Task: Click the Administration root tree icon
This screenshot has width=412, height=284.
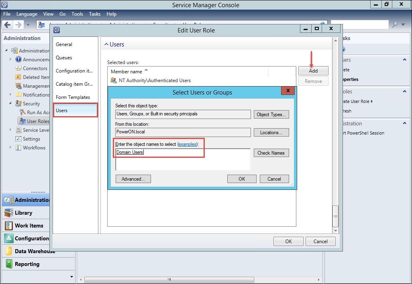Action: coord(14,50)
